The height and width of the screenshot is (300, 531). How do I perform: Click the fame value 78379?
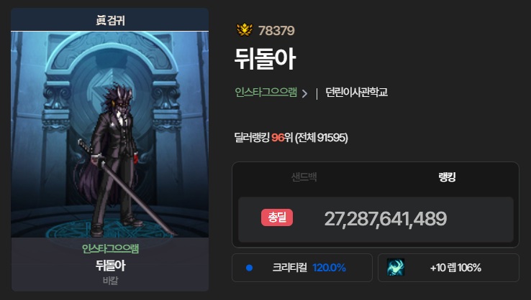tap(276, 31)
